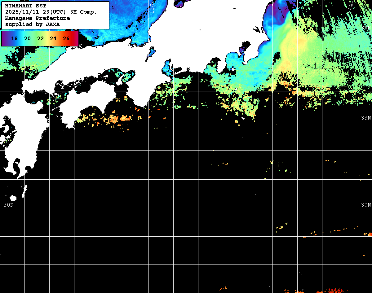Screen dimensions: 372x293
Task: Click the 30N latitude label on left edge
Action: [x=8, y=205]
